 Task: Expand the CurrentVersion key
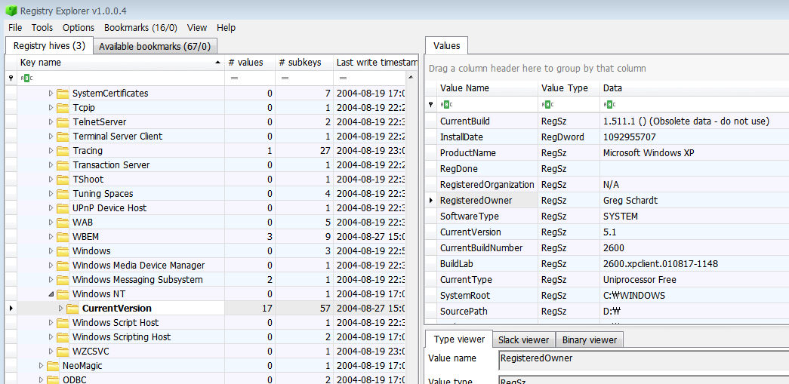tap(61, 308)
